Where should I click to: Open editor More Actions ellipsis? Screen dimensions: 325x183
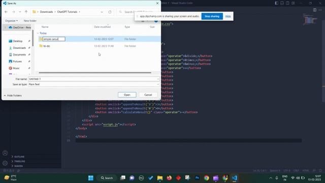[320, 10]
